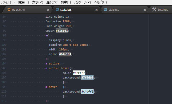Close the style.css tab
Image resolution: width=172 pixels, height=104 pixels.
(x=145, y=10)
